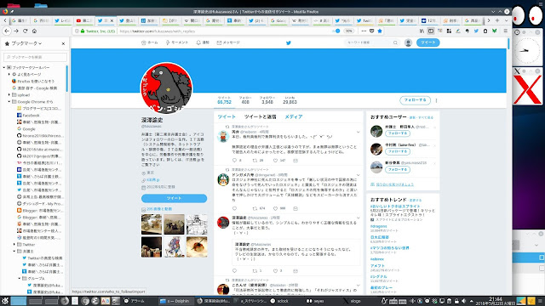Image resolution: width=545 pixels, height=306 pixels.
Task: Open the first media thumbnail in photo grid
Action: (152, 224)
